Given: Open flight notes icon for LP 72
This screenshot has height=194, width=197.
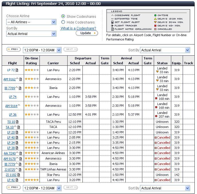Looking at the screenshot, I should click(17, 70).
